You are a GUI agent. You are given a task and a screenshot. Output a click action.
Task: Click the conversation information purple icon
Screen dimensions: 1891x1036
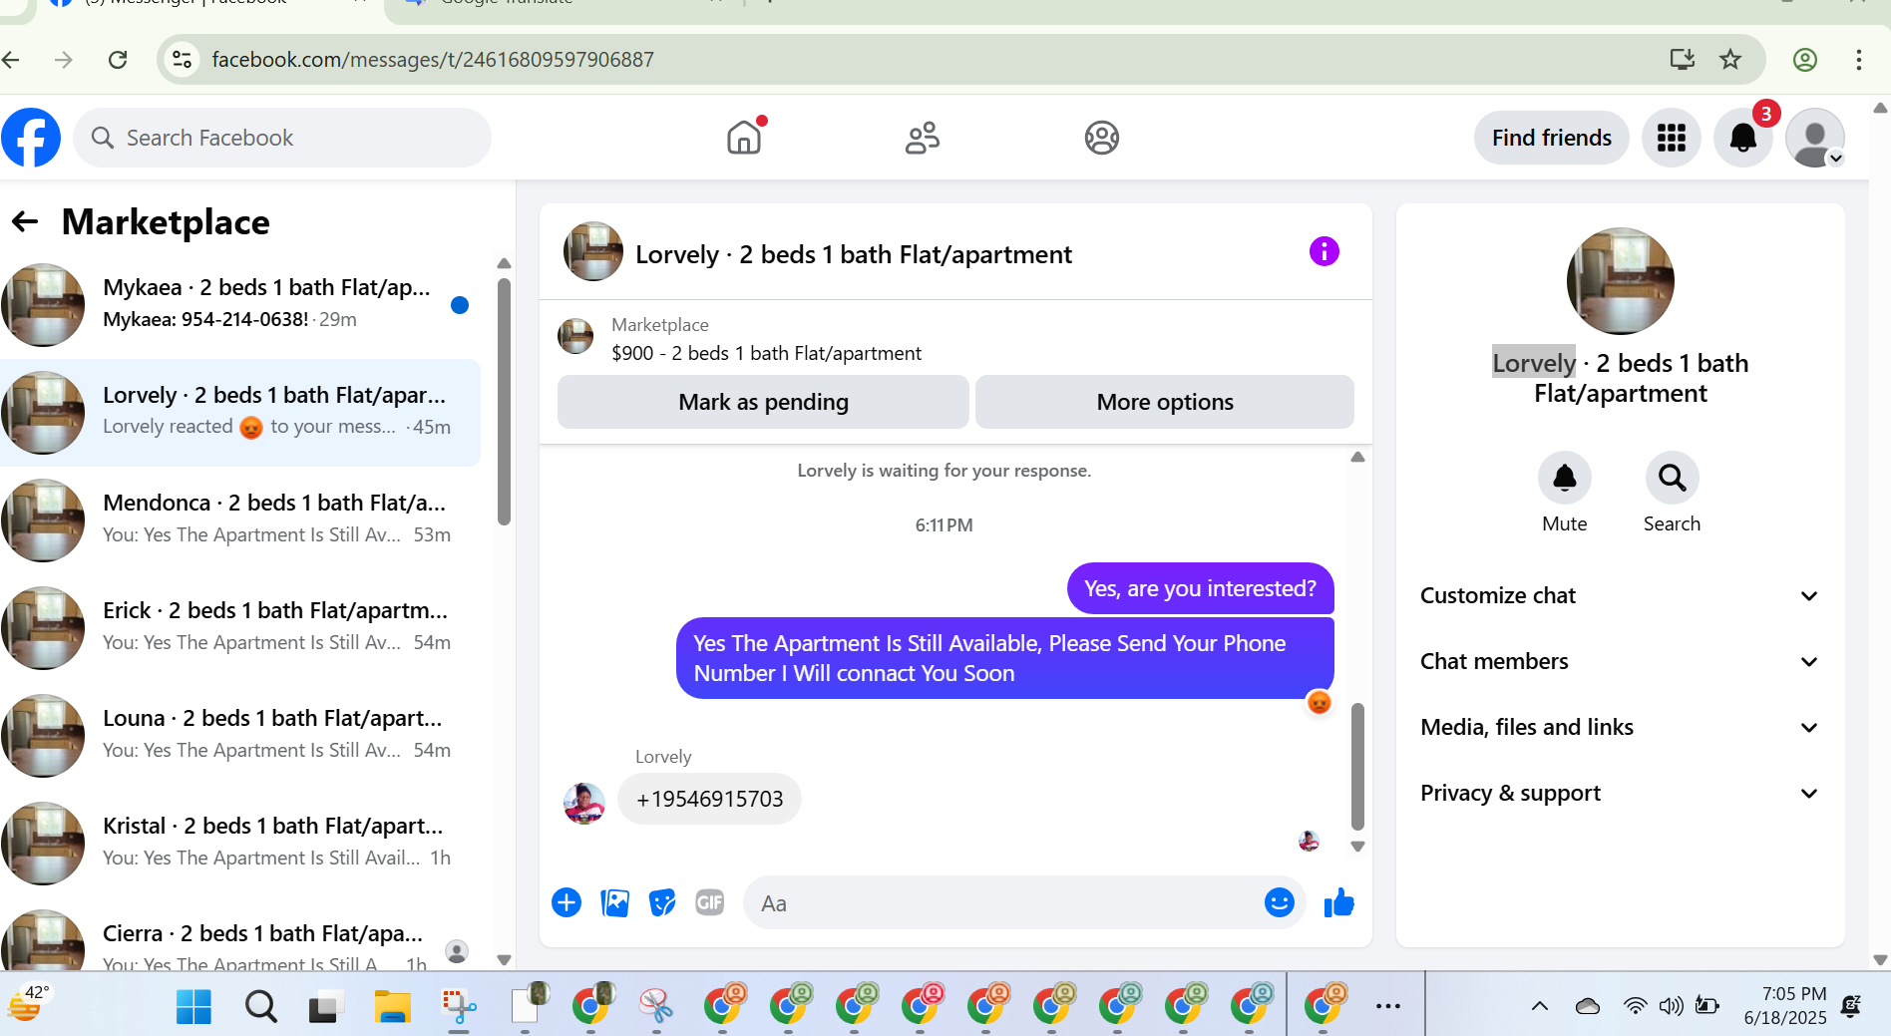[x=1324, y=251]
